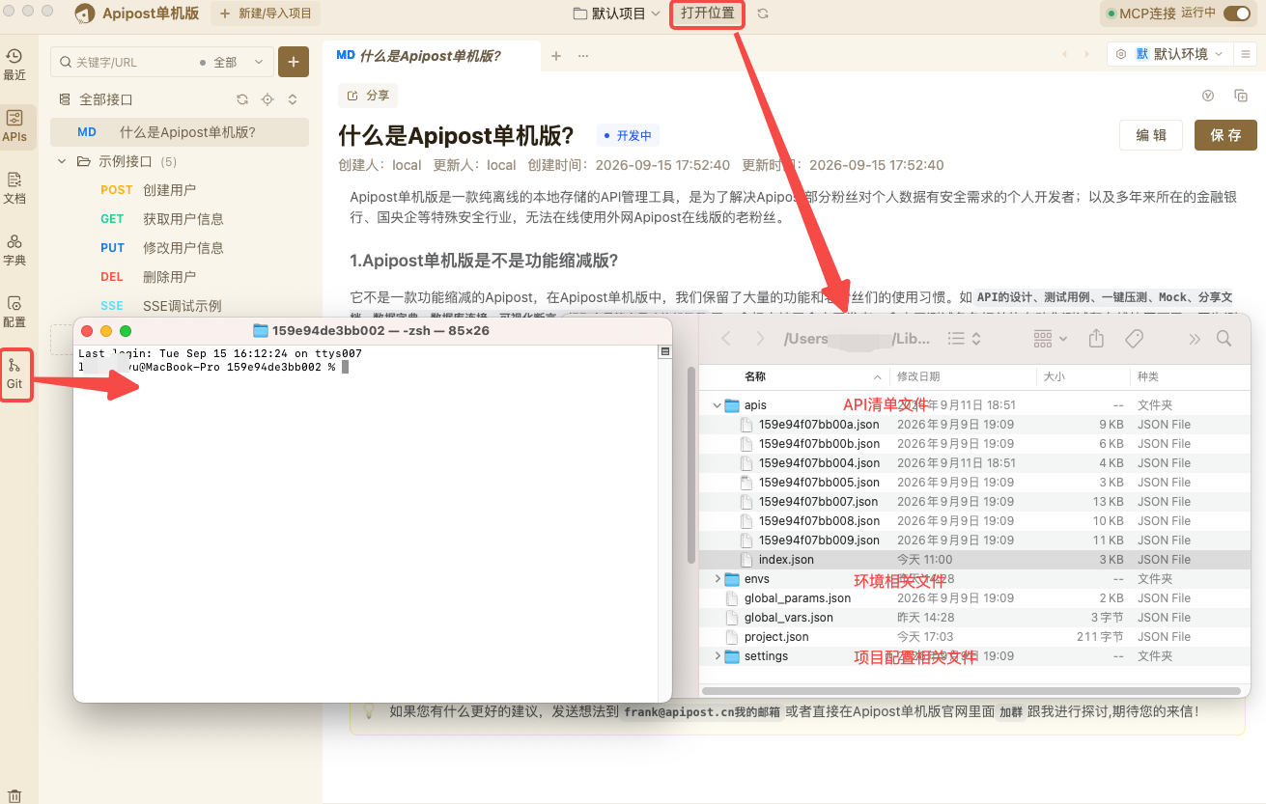Open the 文档 docs sidebar section
This screenshot has height=804, width=1266.
click(14, 187)
